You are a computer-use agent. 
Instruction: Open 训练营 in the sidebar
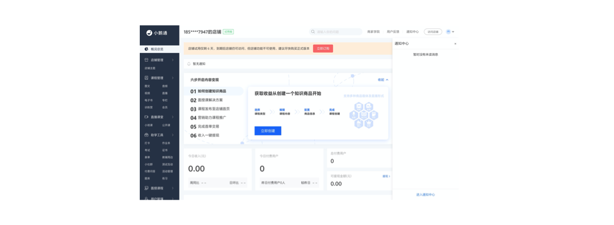149,107
